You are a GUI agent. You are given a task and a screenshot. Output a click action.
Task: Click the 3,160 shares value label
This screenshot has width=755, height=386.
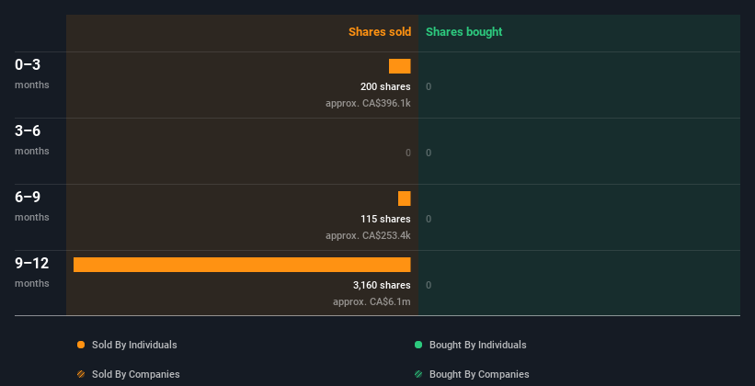click(x=382, y=286)
